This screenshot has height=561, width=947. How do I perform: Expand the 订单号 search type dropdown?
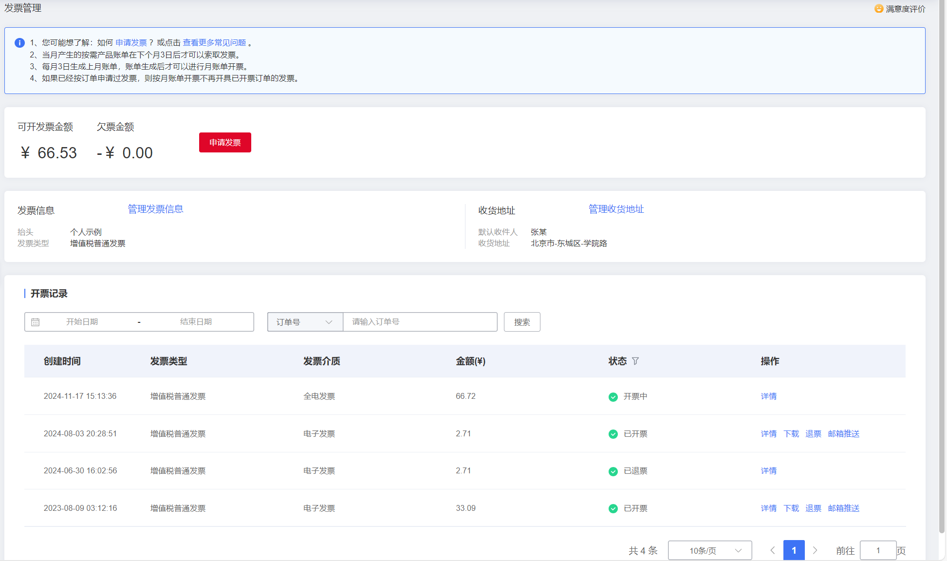(x=305, y=322)
